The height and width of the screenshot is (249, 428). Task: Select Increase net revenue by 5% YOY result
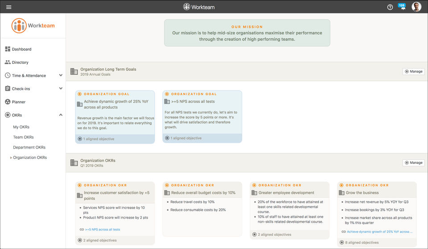coord(377,202)
